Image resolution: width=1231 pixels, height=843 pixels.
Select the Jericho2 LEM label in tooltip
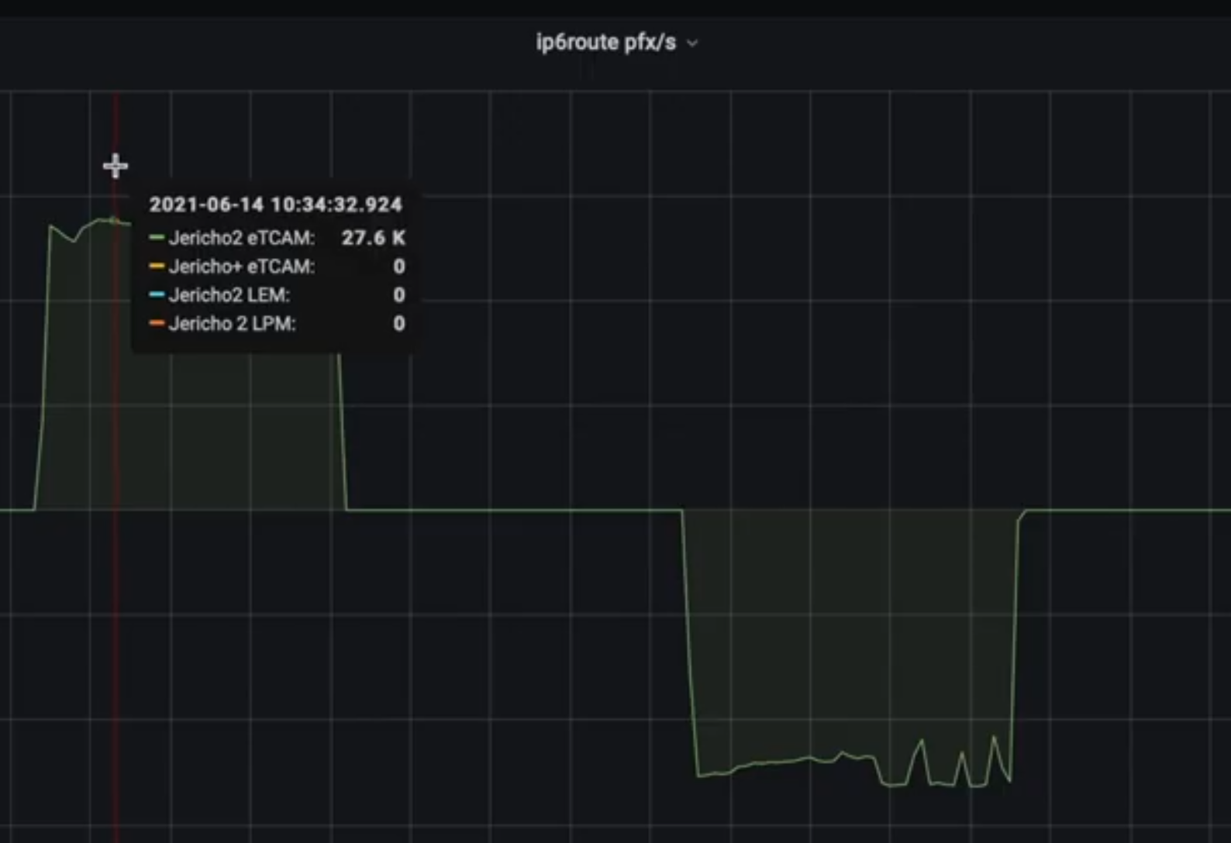tap(229, 295)
